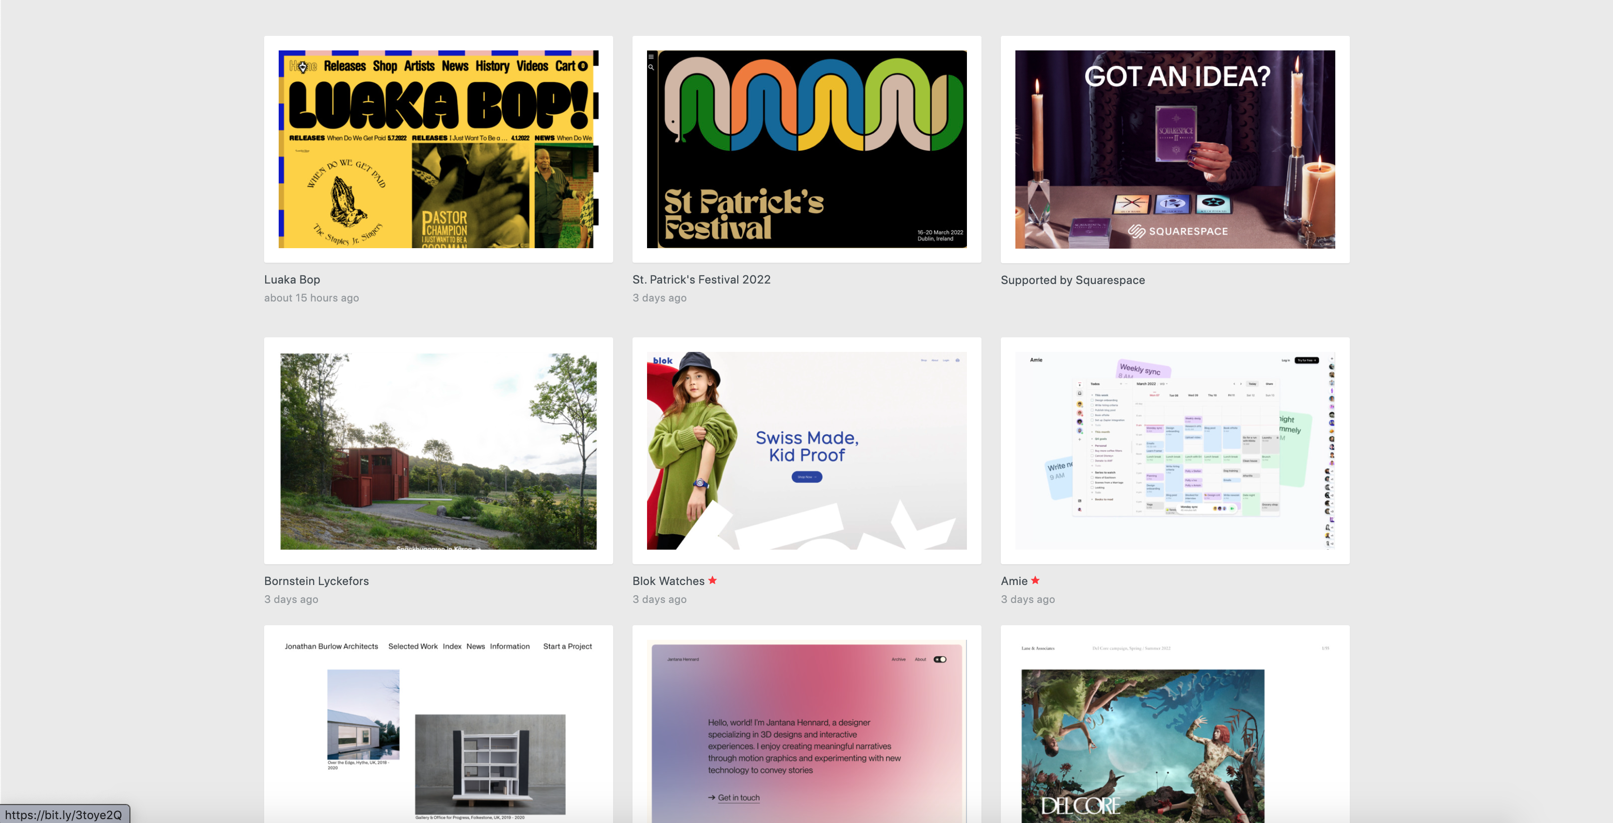The image size is (1613, 823).
Task: Click Supported by Squarespace caption
Action: coord(1073,280)
